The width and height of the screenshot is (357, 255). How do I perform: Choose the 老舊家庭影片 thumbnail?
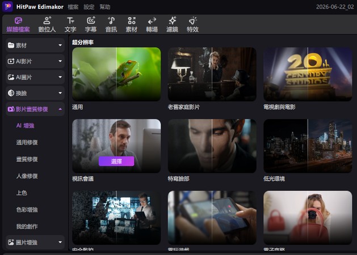pos(212,74)
